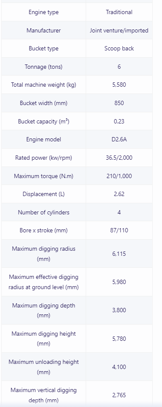Select the Maximum effective digging radius label

coord(43,282)
